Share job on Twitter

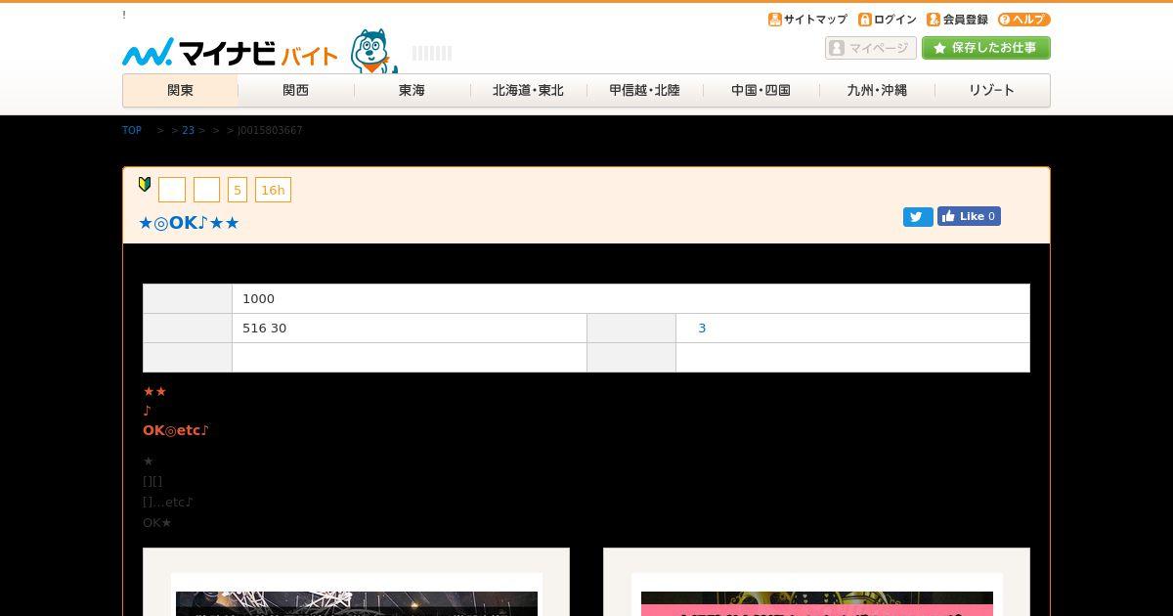click(918, 217)
